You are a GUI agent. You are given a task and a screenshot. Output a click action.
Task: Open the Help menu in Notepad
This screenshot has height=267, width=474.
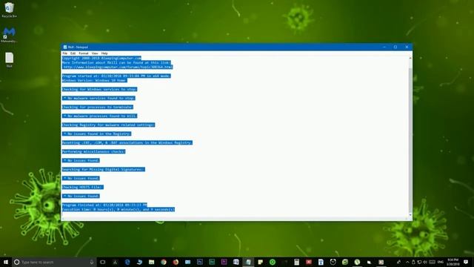[104, 53]
